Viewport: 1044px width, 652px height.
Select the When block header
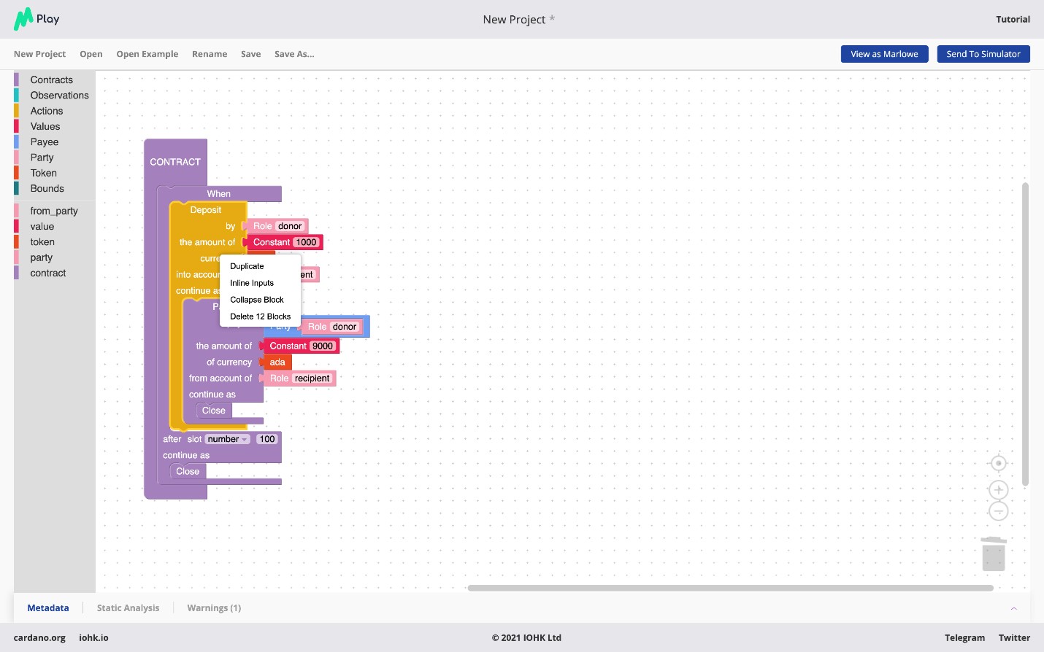click(218, 193)
